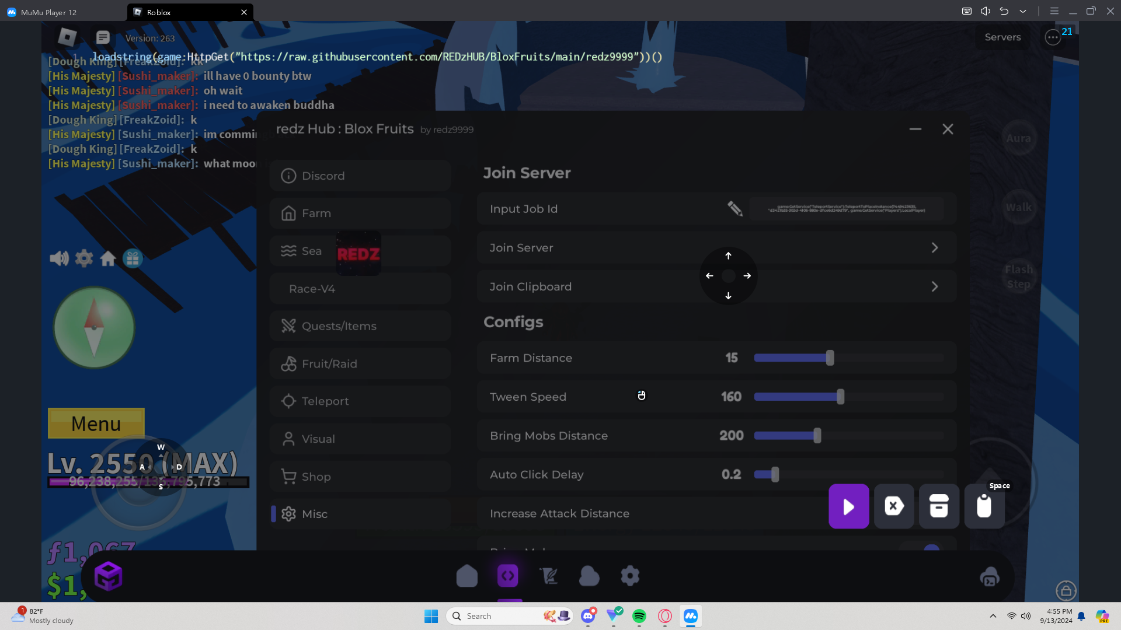The image size is (1121, 630).
Task: Switch to the Sea tab
Action: tap(360, 251)
